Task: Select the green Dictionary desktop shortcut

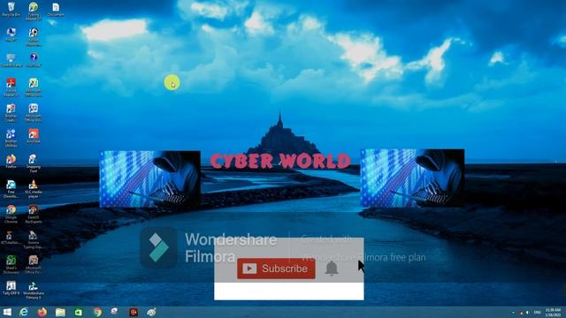Action: (11, 265)
